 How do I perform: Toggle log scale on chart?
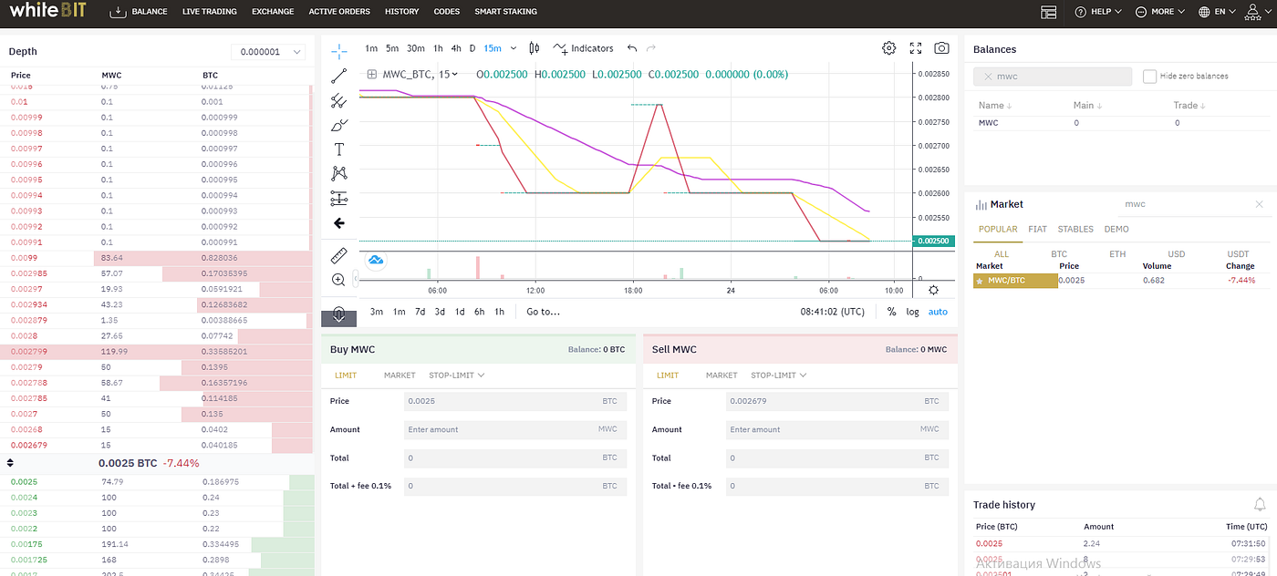[912, 312]
